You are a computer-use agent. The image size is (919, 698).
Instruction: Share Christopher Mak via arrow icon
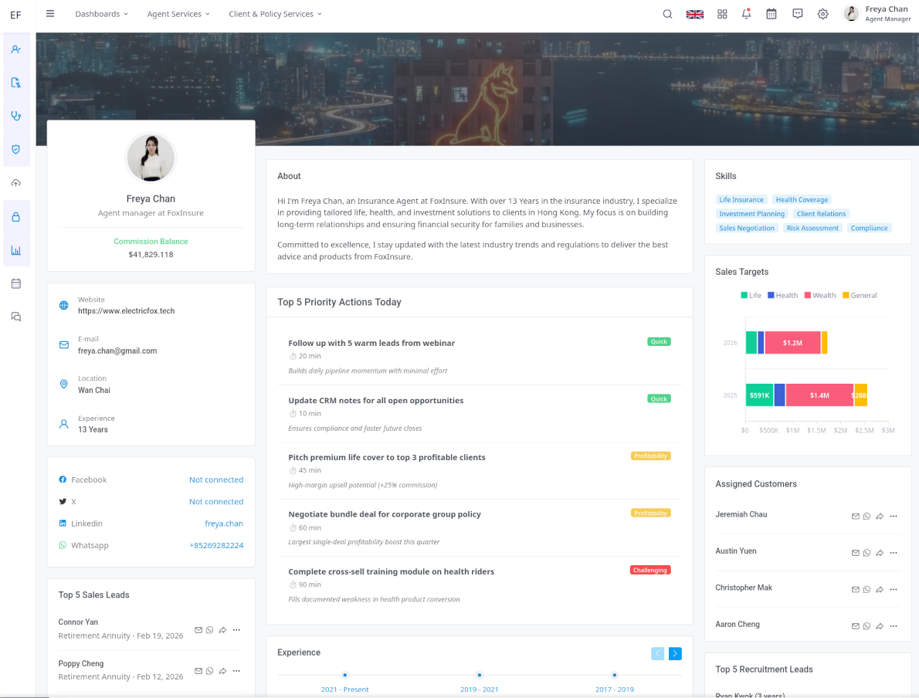point(880,590)
